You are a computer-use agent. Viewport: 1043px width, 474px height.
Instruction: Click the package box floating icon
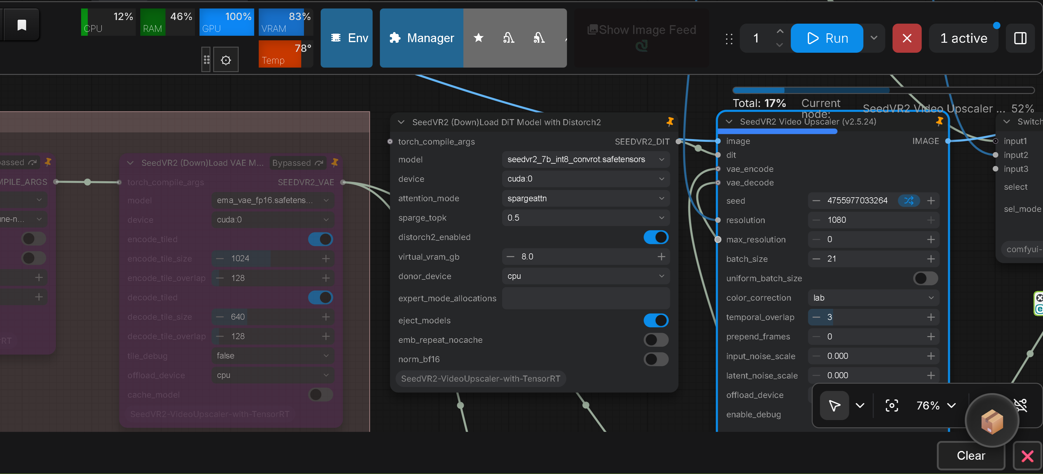(992, 421)
